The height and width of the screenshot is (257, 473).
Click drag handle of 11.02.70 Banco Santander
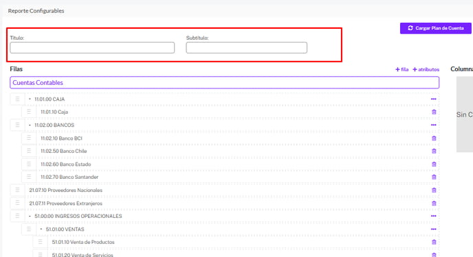[29, 177]
